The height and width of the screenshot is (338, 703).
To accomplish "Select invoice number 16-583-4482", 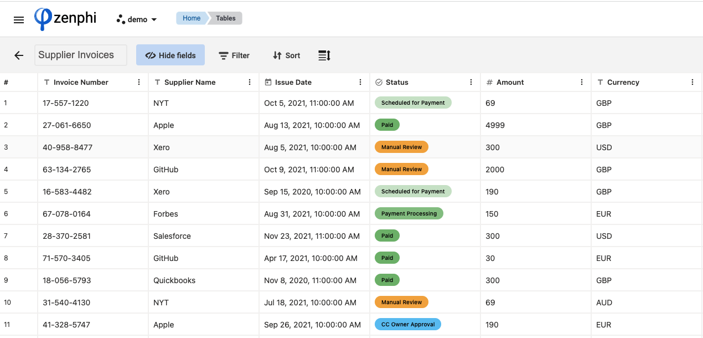I will tap(67, 192).
